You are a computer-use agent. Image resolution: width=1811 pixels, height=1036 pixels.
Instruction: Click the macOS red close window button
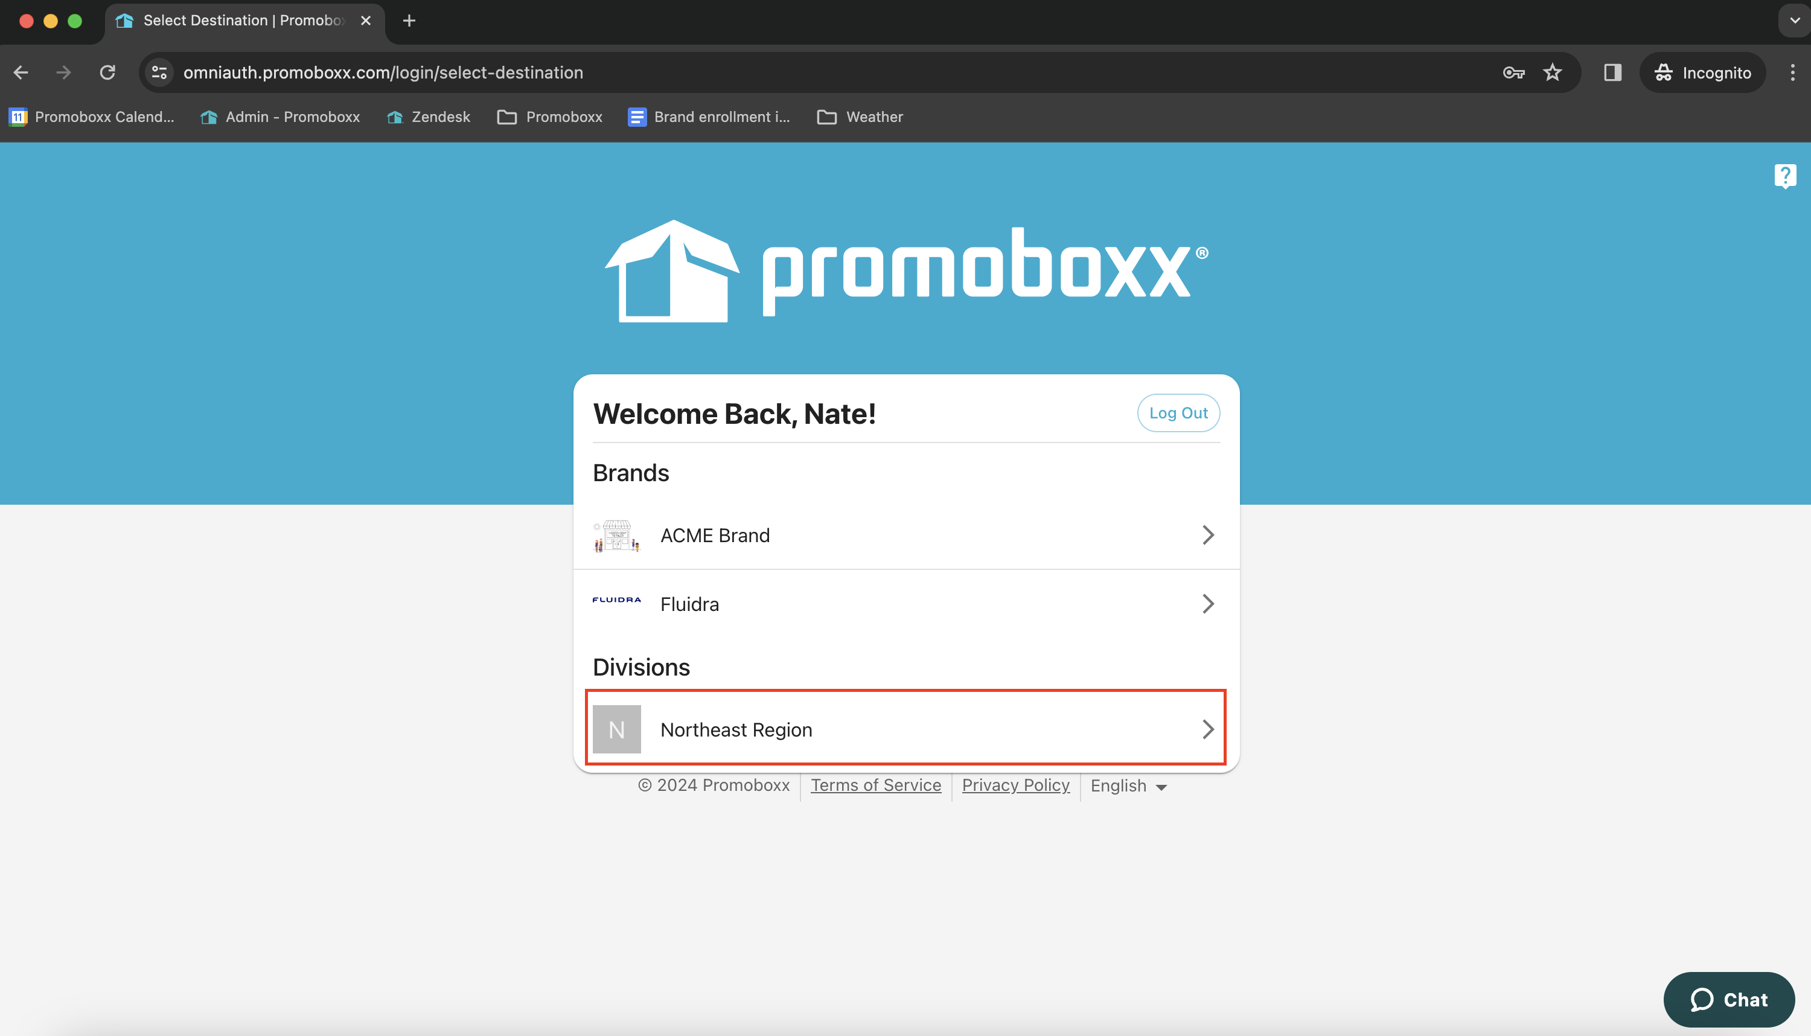[x=27, y=21]
